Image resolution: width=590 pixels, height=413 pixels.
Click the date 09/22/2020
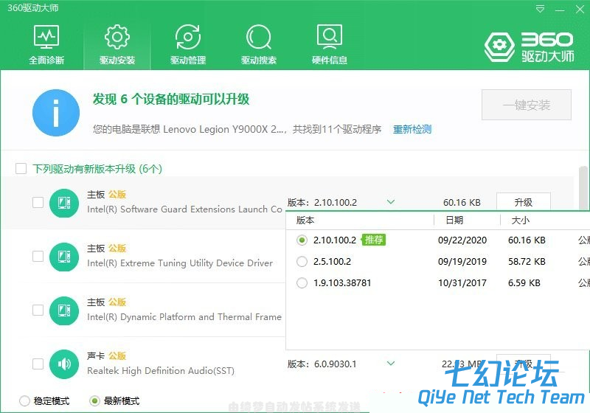click(x=462, y=240)
